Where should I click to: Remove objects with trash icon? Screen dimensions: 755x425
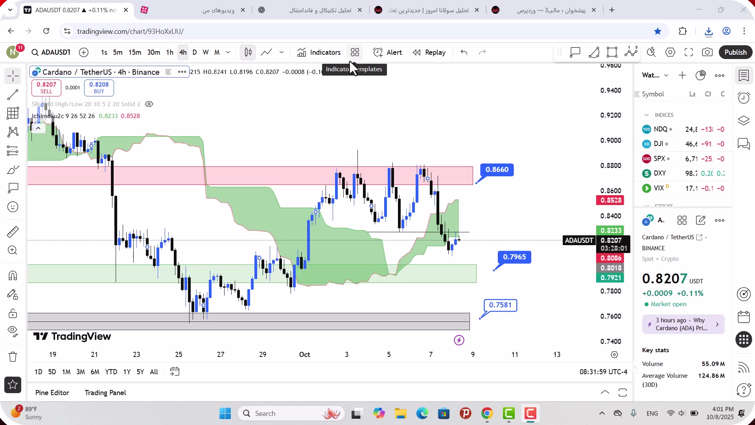[13, 357]
